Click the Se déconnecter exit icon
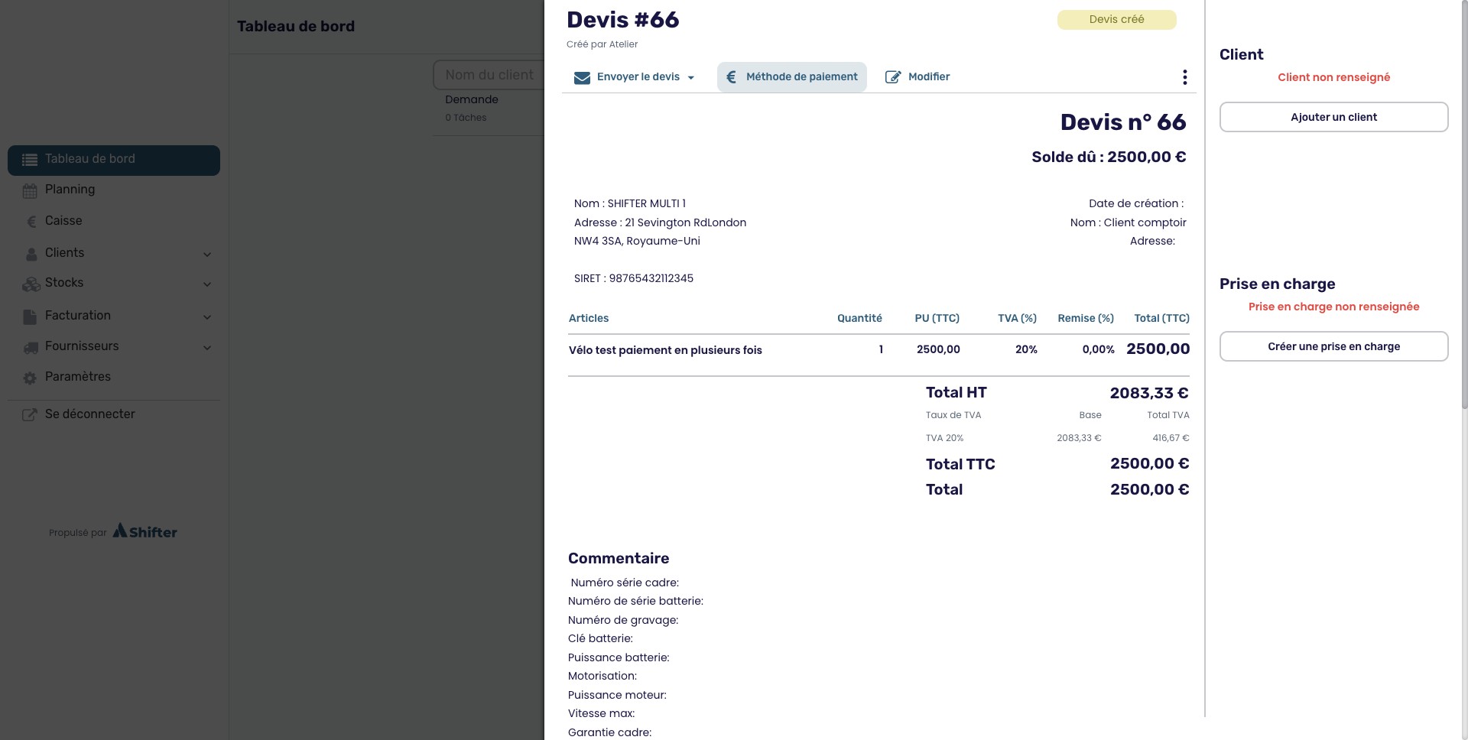This screenshot has height=740, width=1468. click(x=30, y=414)
